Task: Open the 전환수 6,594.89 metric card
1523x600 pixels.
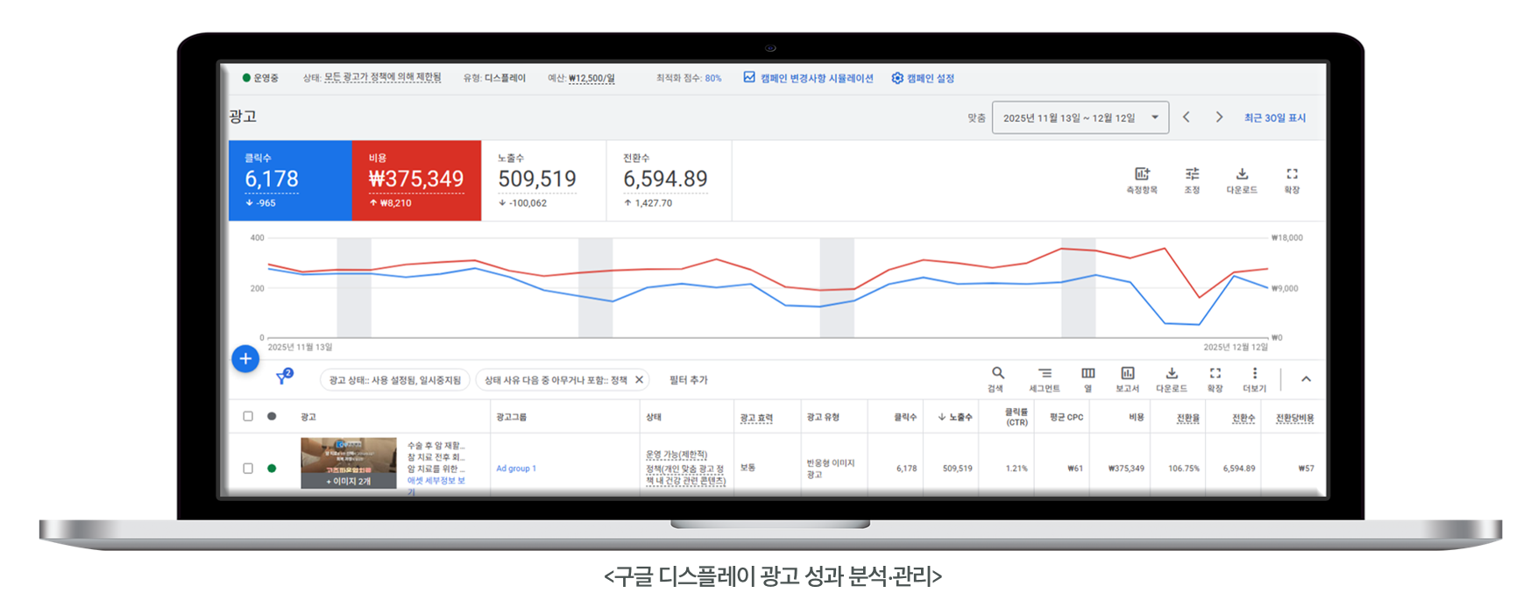Action: pos(669,180)
